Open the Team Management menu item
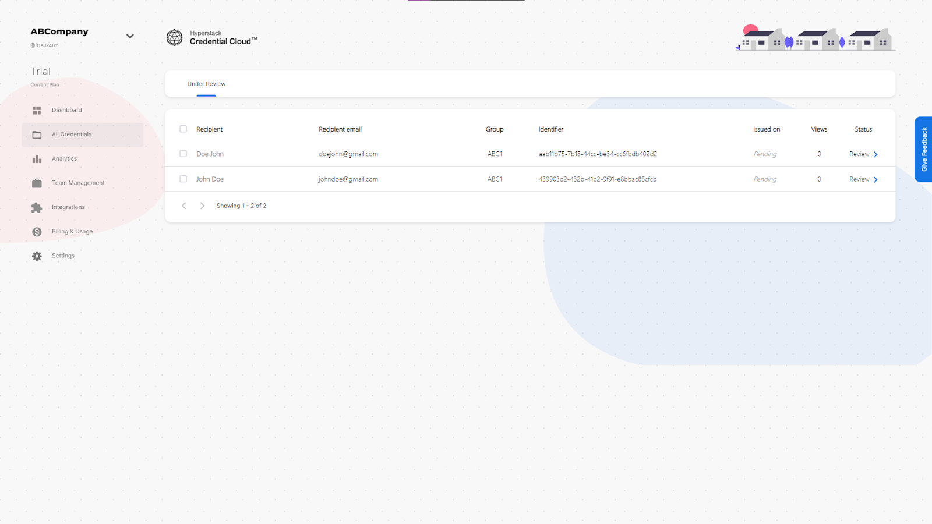The image size is (932, 524). pos(83,183)
